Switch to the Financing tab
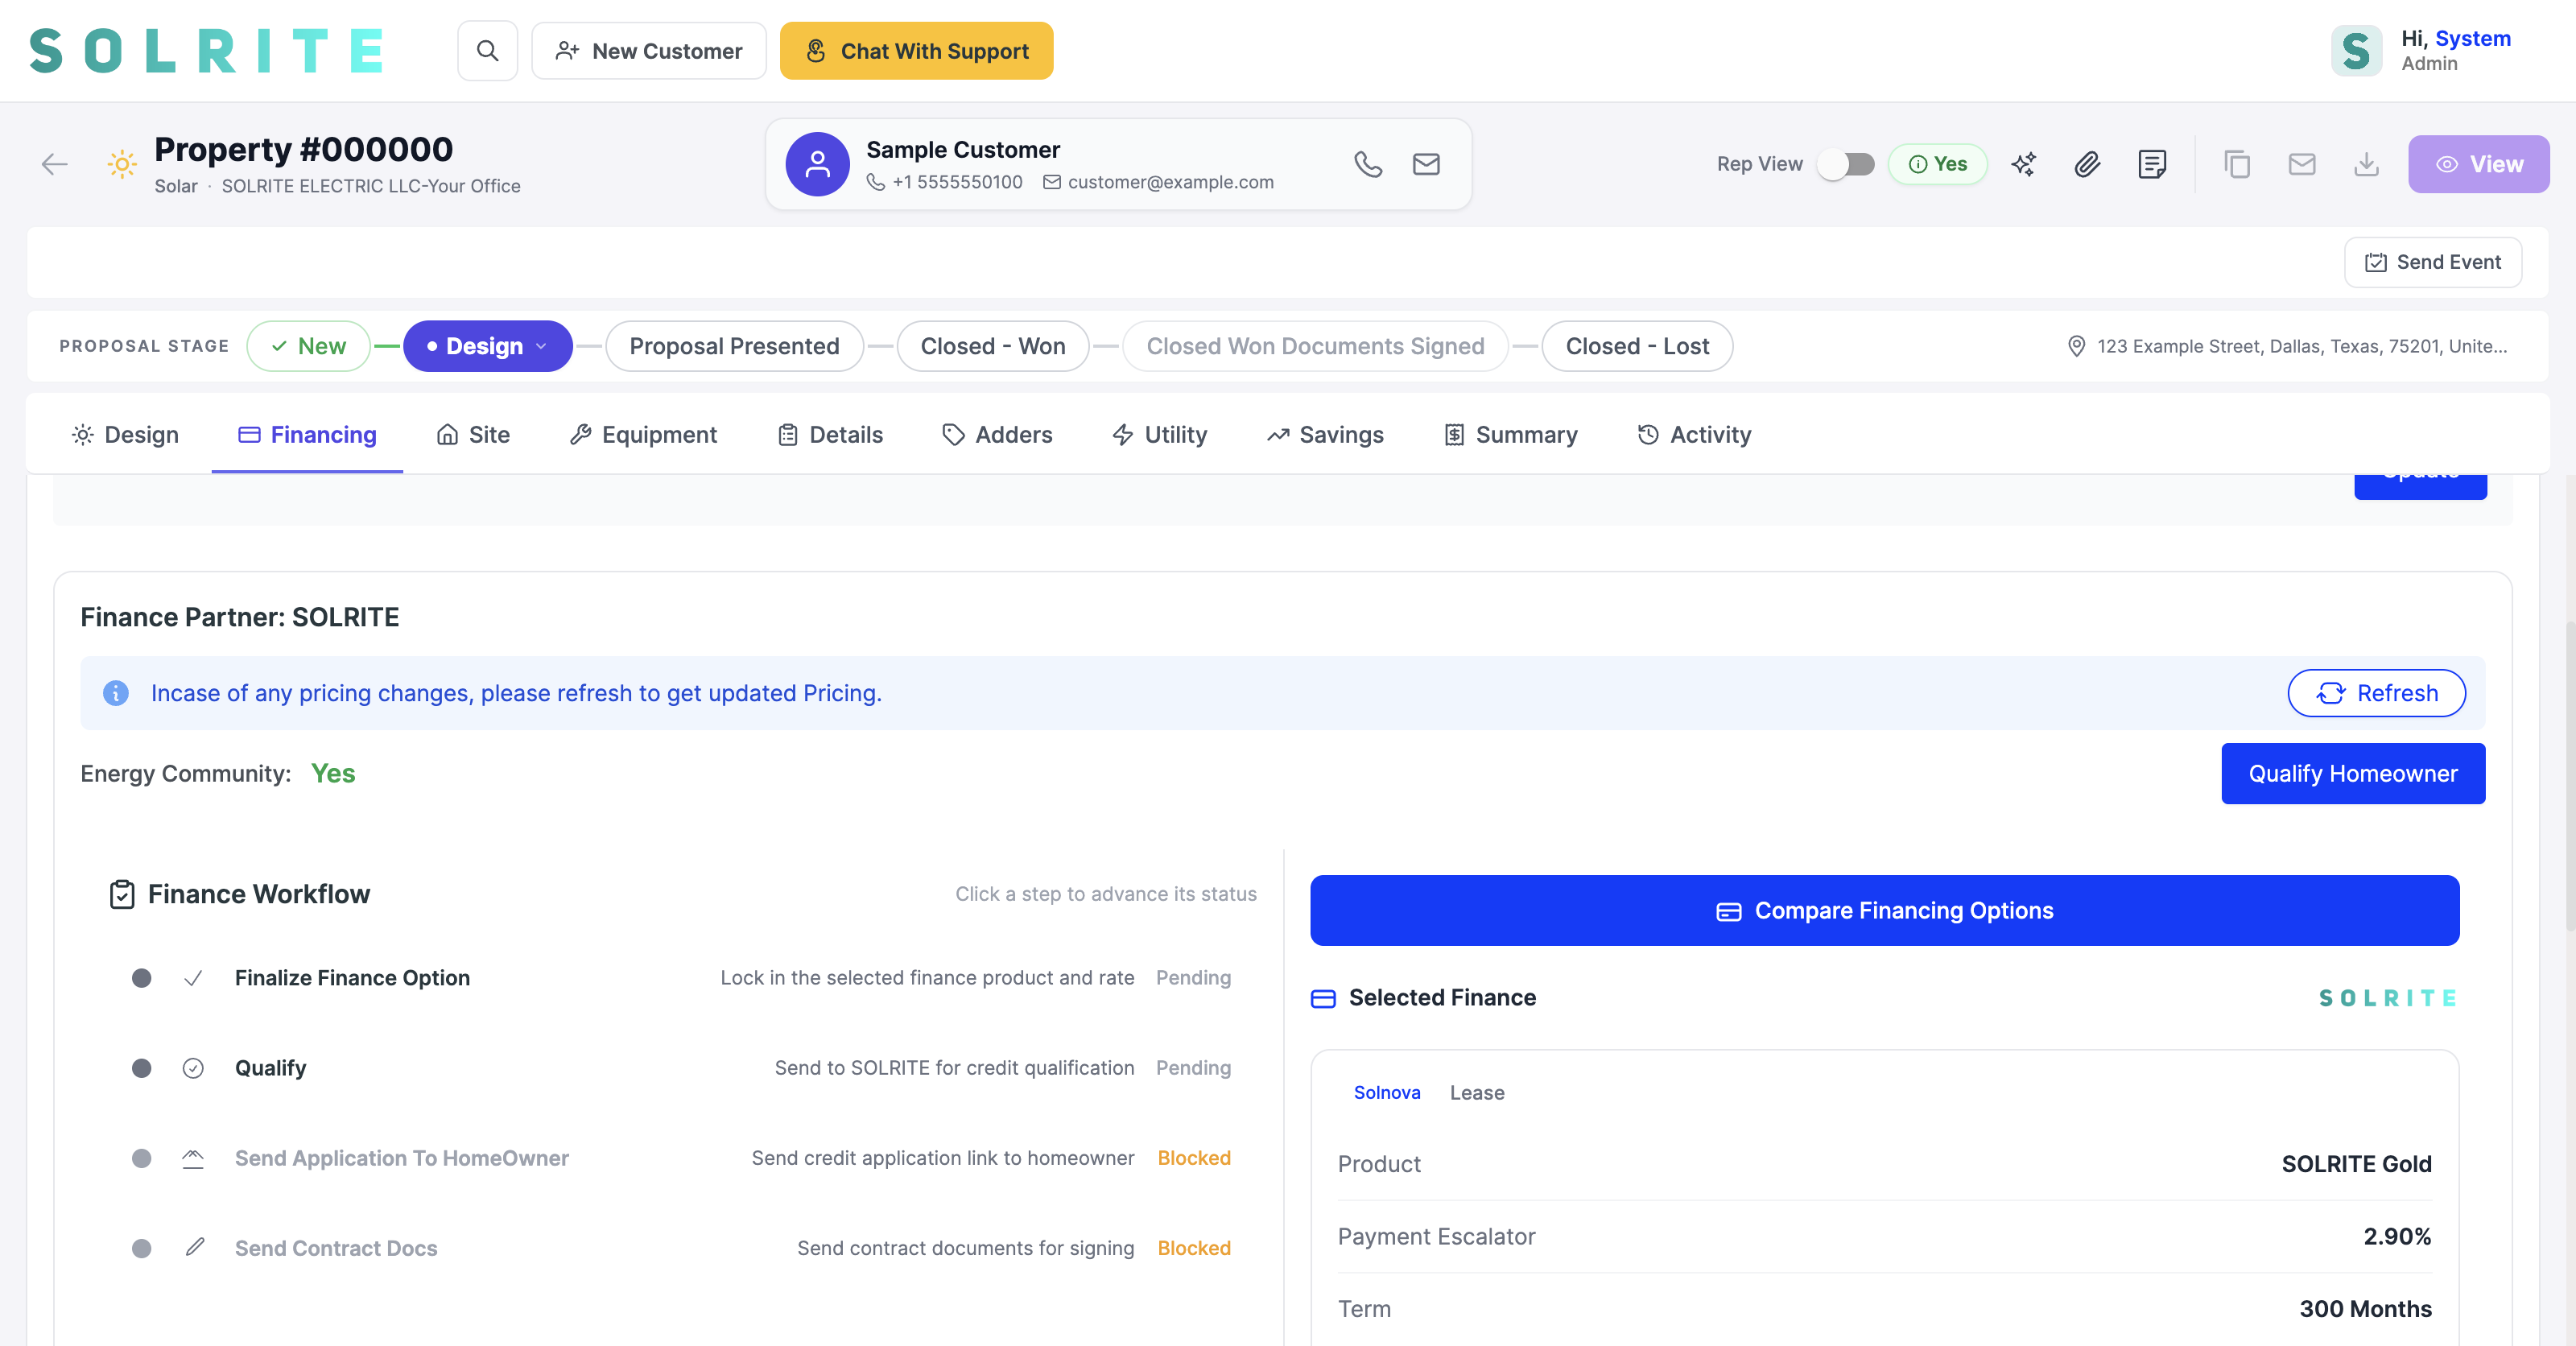Viewport: 2576px width, 1346px height. tap(307, 435)
